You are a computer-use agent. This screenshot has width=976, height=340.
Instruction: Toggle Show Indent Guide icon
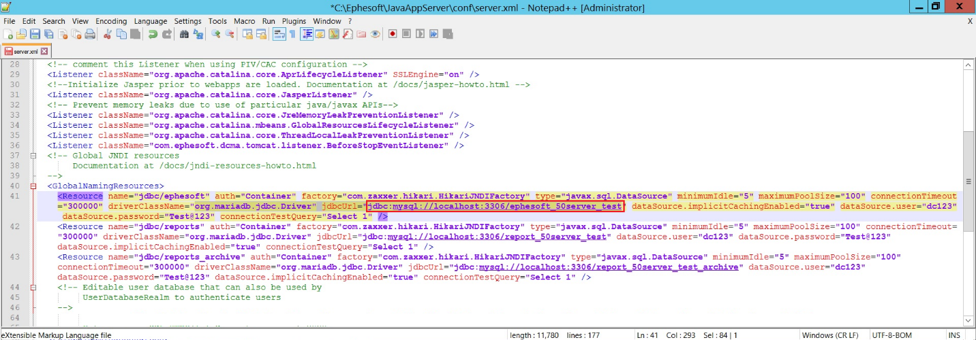click(x=307, y=34)
